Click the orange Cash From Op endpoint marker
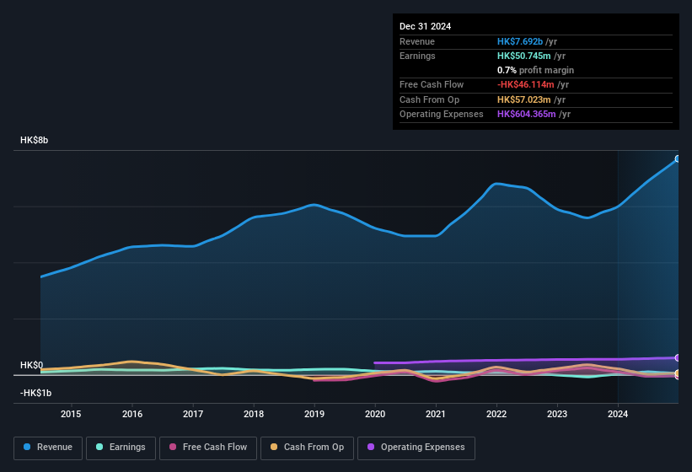 (678, 373)
